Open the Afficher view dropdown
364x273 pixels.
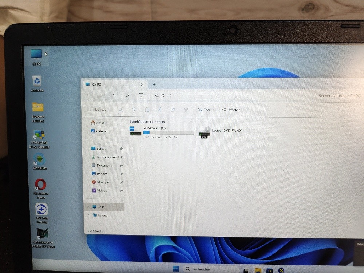232,110
